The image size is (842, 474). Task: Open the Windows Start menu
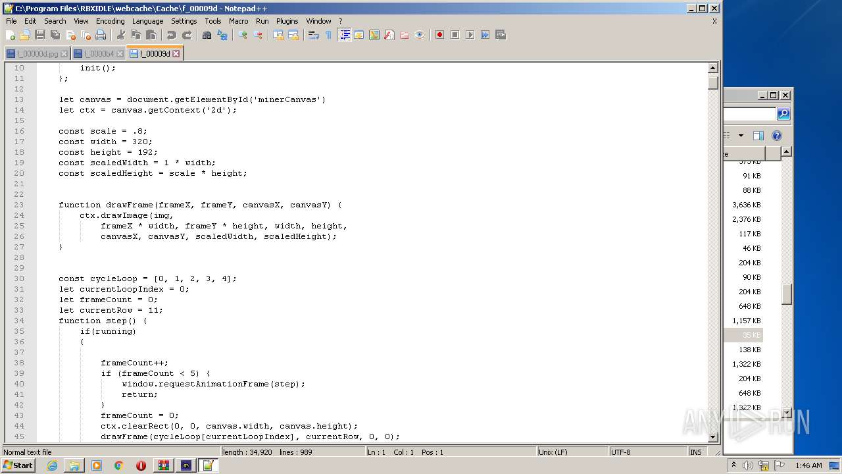(x=18, y=465)
